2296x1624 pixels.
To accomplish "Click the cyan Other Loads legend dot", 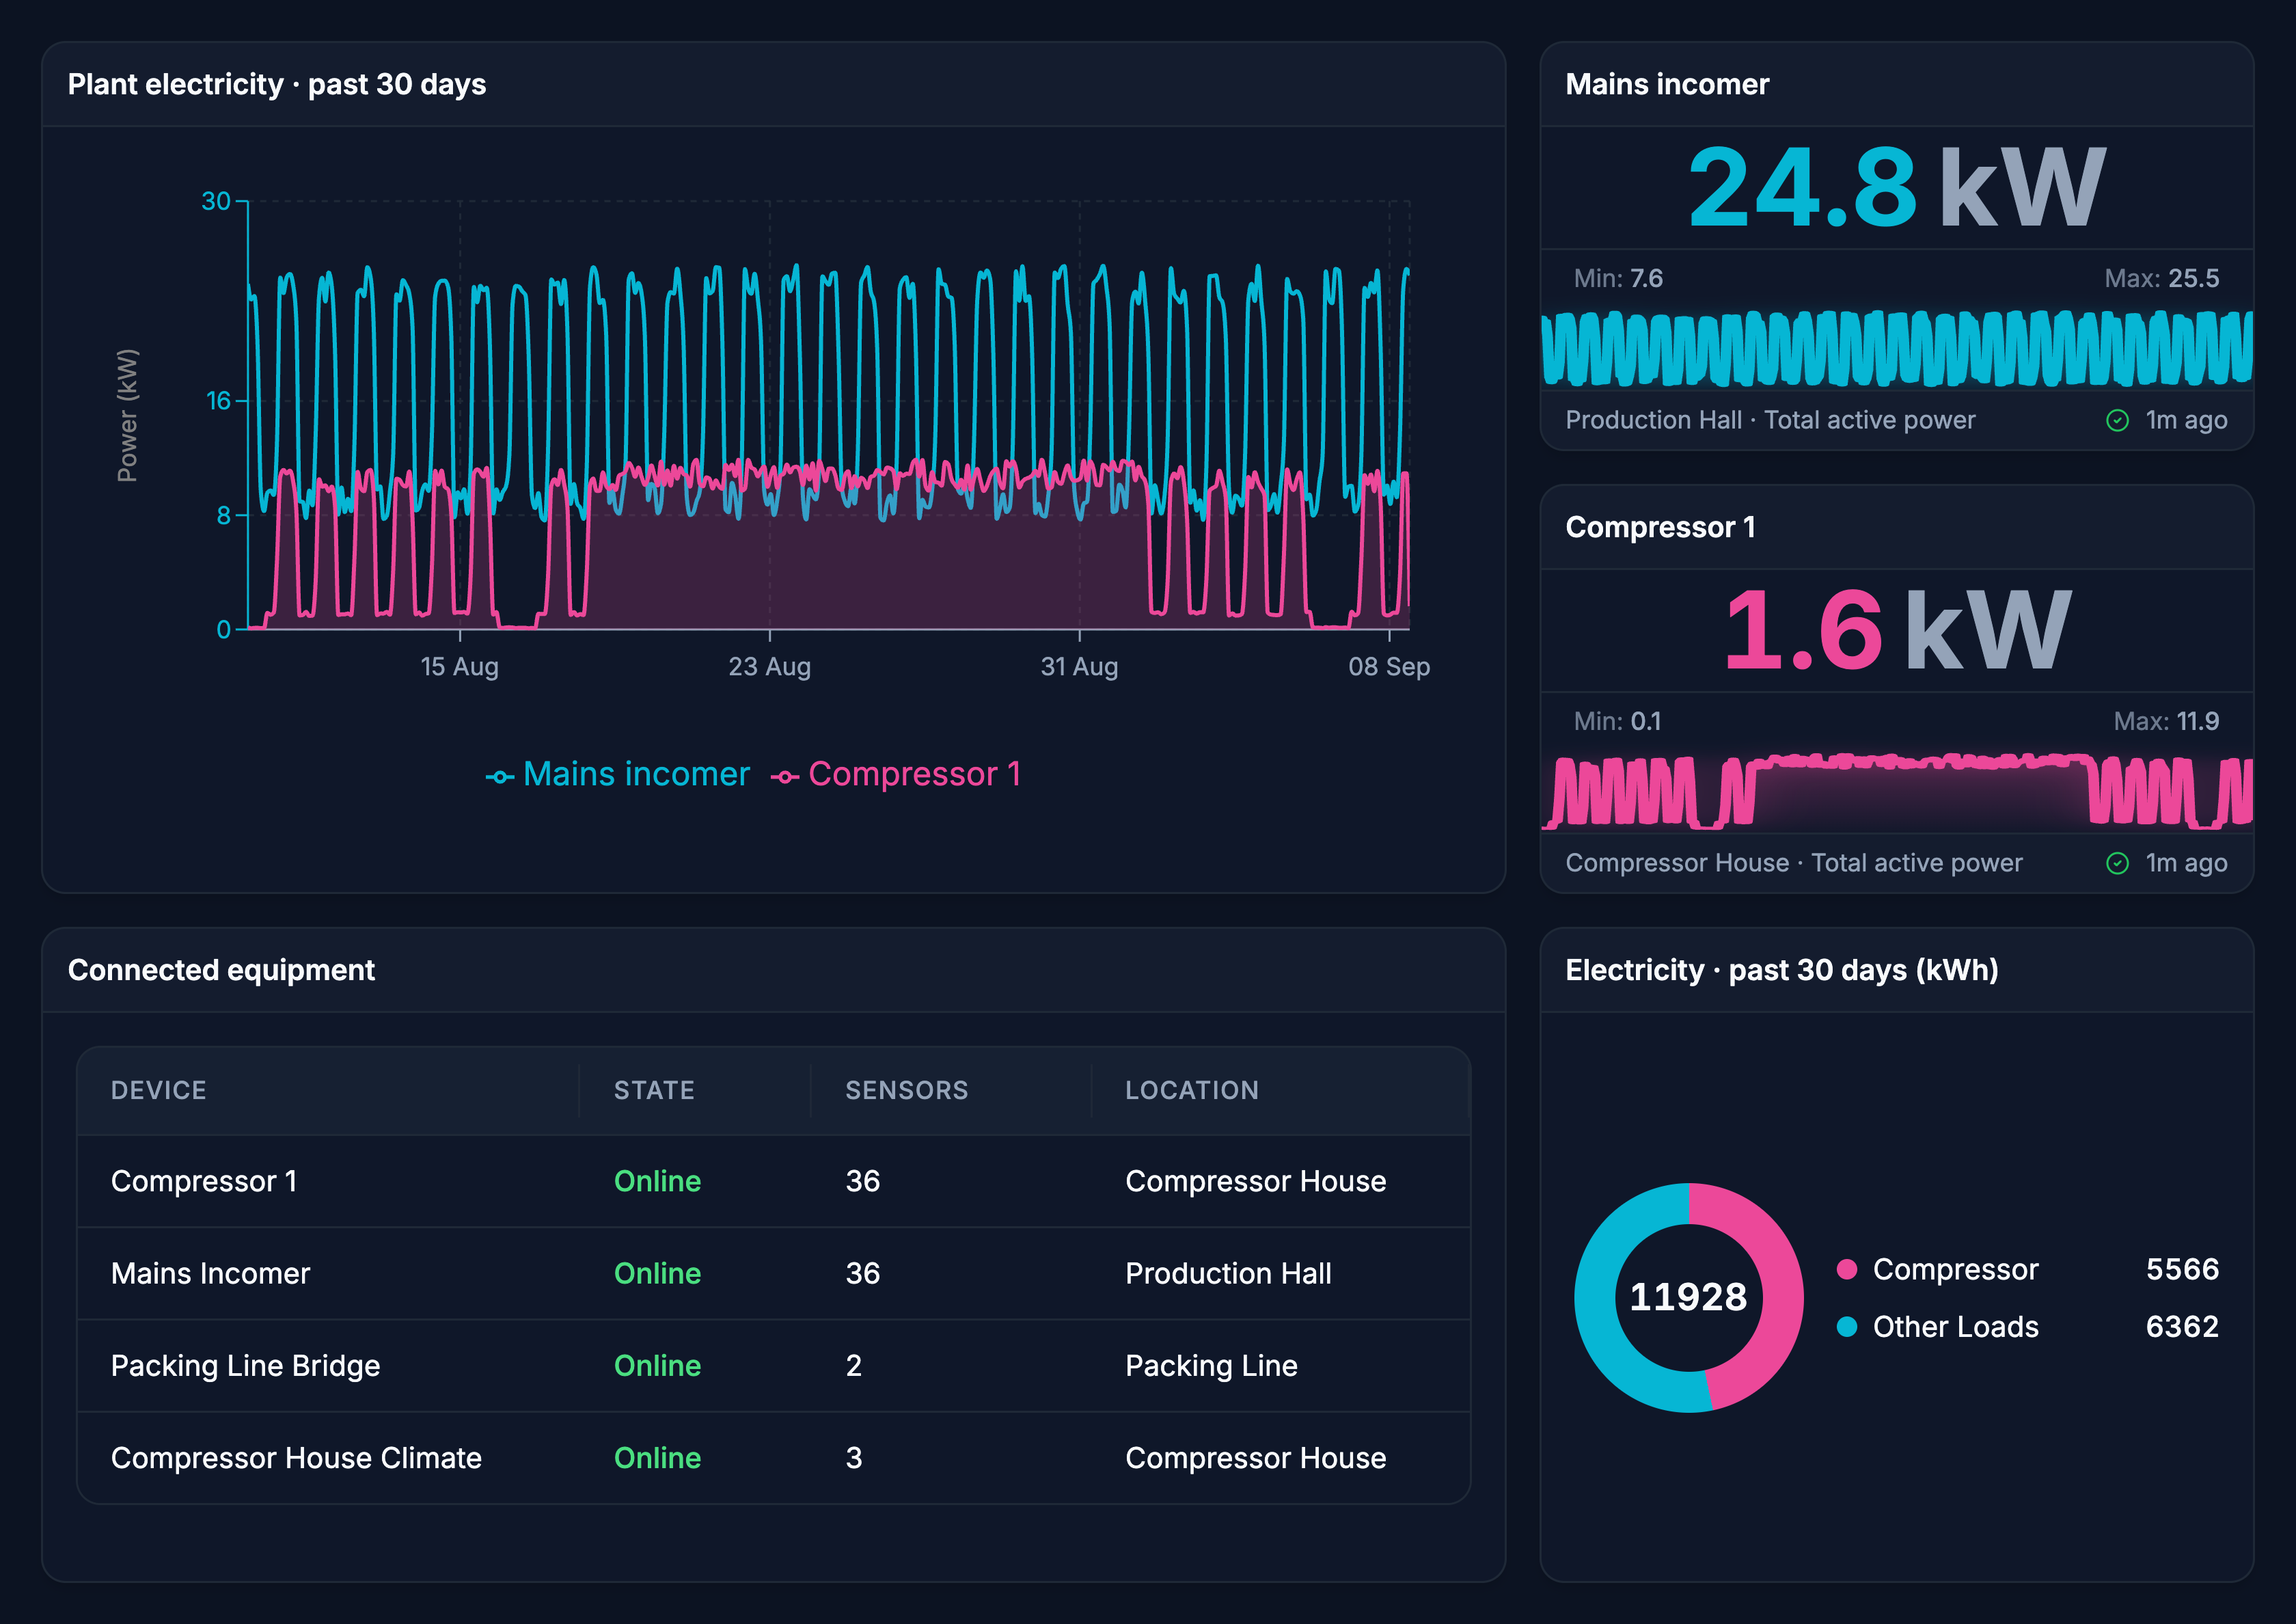I will pyautogui.click(x=1847, y=1326).
